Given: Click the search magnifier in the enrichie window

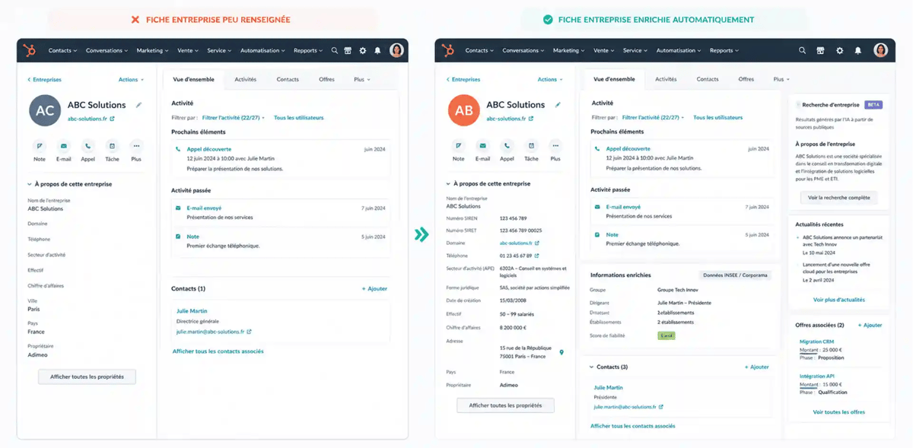Looking at the screenshot, I should pos(802,51).
